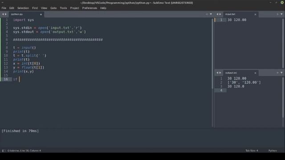Click the y = float(t[1]) line
The image size is (285, 160).
pos(28,68)
